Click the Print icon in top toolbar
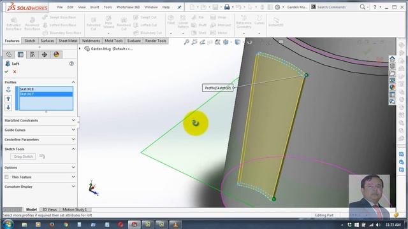The image size is (408, 229). point(227,7)
